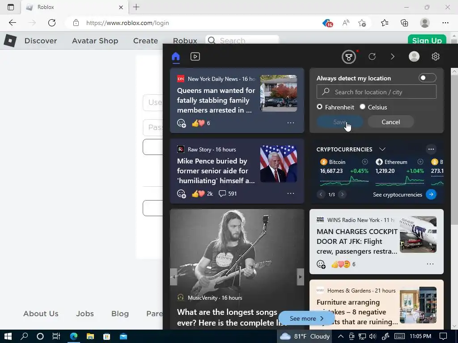Open the shopping badge showing 16
Screen dimensions: 458x343
(328, 23)
